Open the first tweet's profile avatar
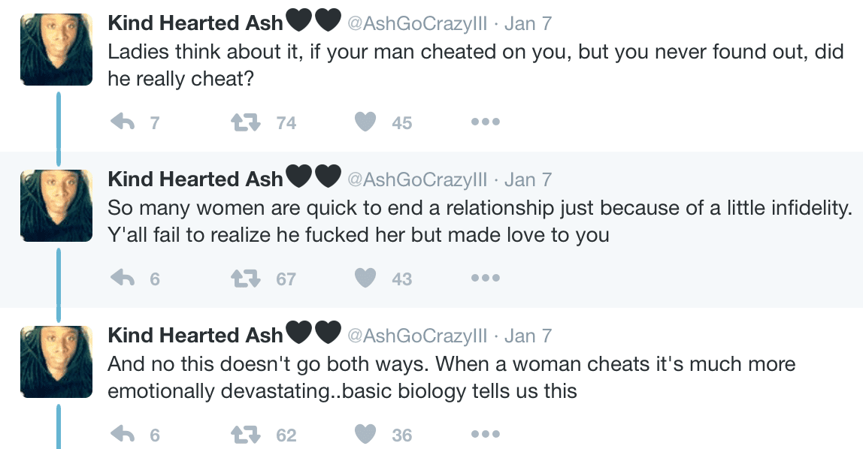 pyautogui.click(x=56, y=50)
